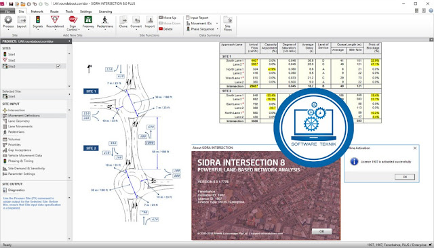434x248 pixels.
Task: Click the Save icon in title bar
Action: [x=11, y=4]
